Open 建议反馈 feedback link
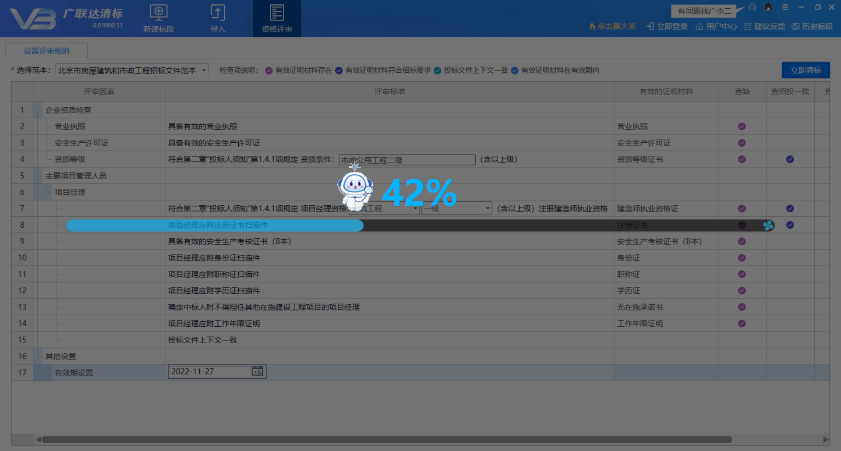The image size is (841, 451). coord(765,26)
